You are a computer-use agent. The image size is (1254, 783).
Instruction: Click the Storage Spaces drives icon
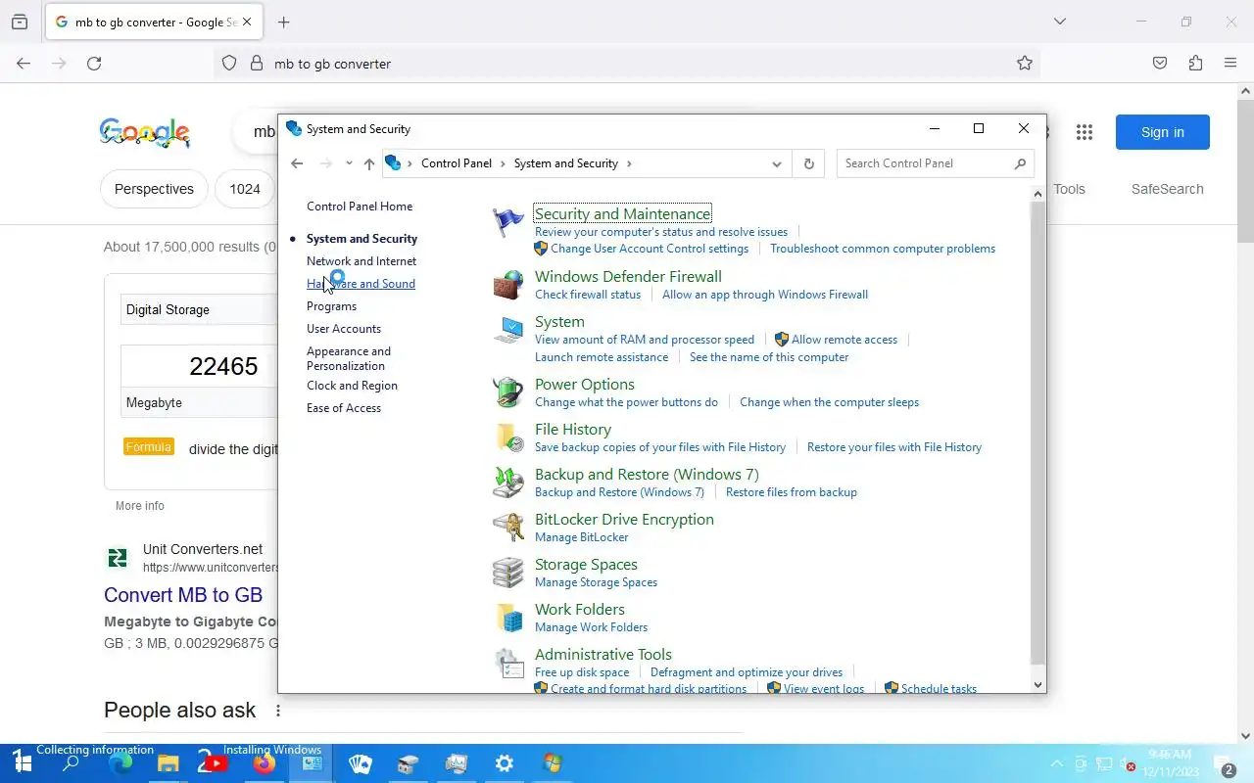point(508,573)
